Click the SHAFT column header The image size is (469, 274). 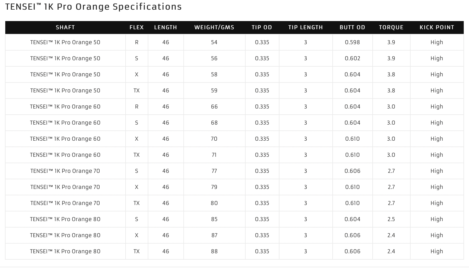tap(65, 27)
